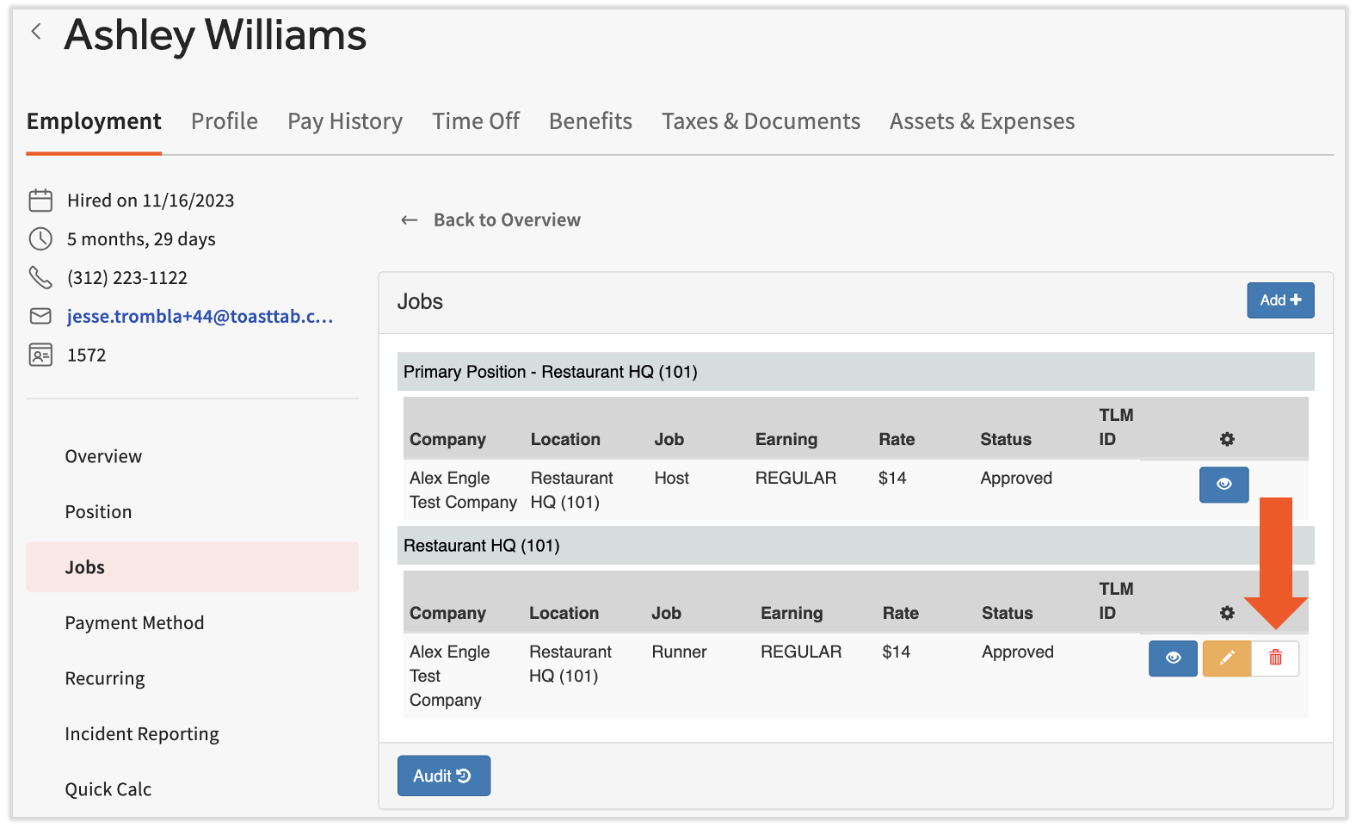Open the Time Off tab

pyautogui.click(x=475, y=121)
